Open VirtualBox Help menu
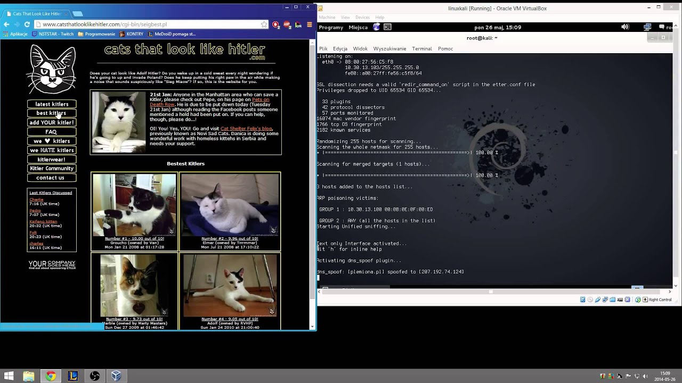 tap(379, 18)
